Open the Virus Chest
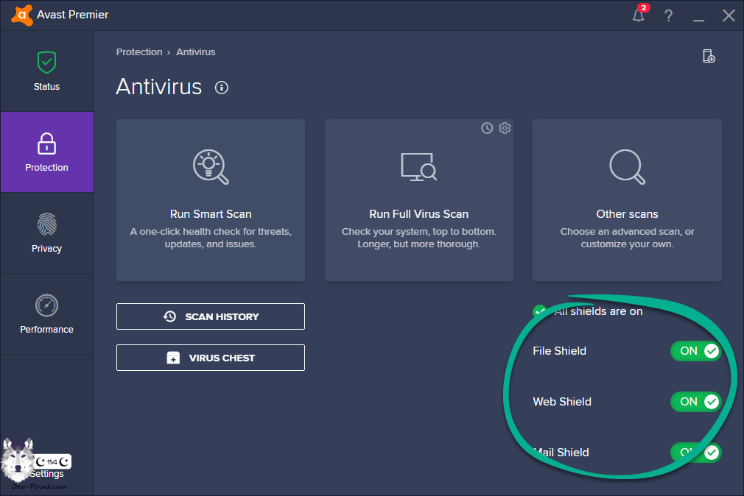 point(211,358)
